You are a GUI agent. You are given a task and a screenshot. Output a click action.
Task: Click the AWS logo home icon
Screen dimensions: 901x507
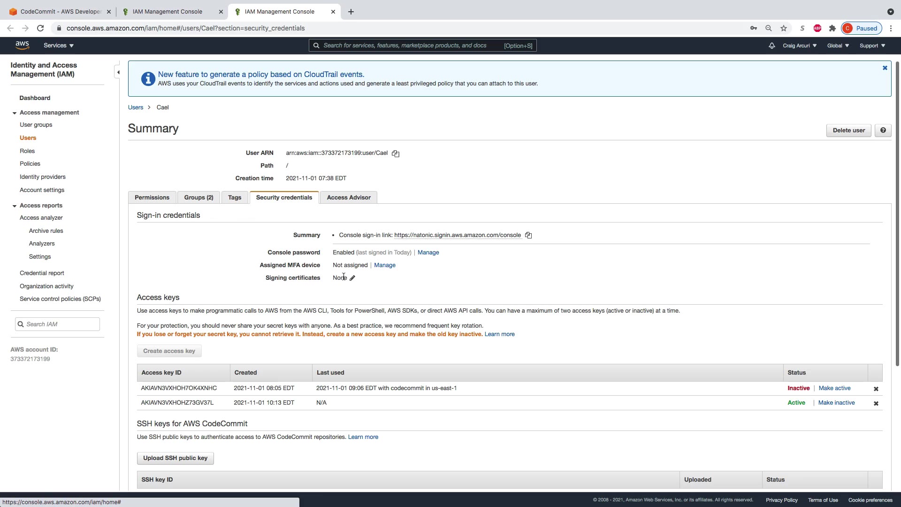[x=22, y=45]
